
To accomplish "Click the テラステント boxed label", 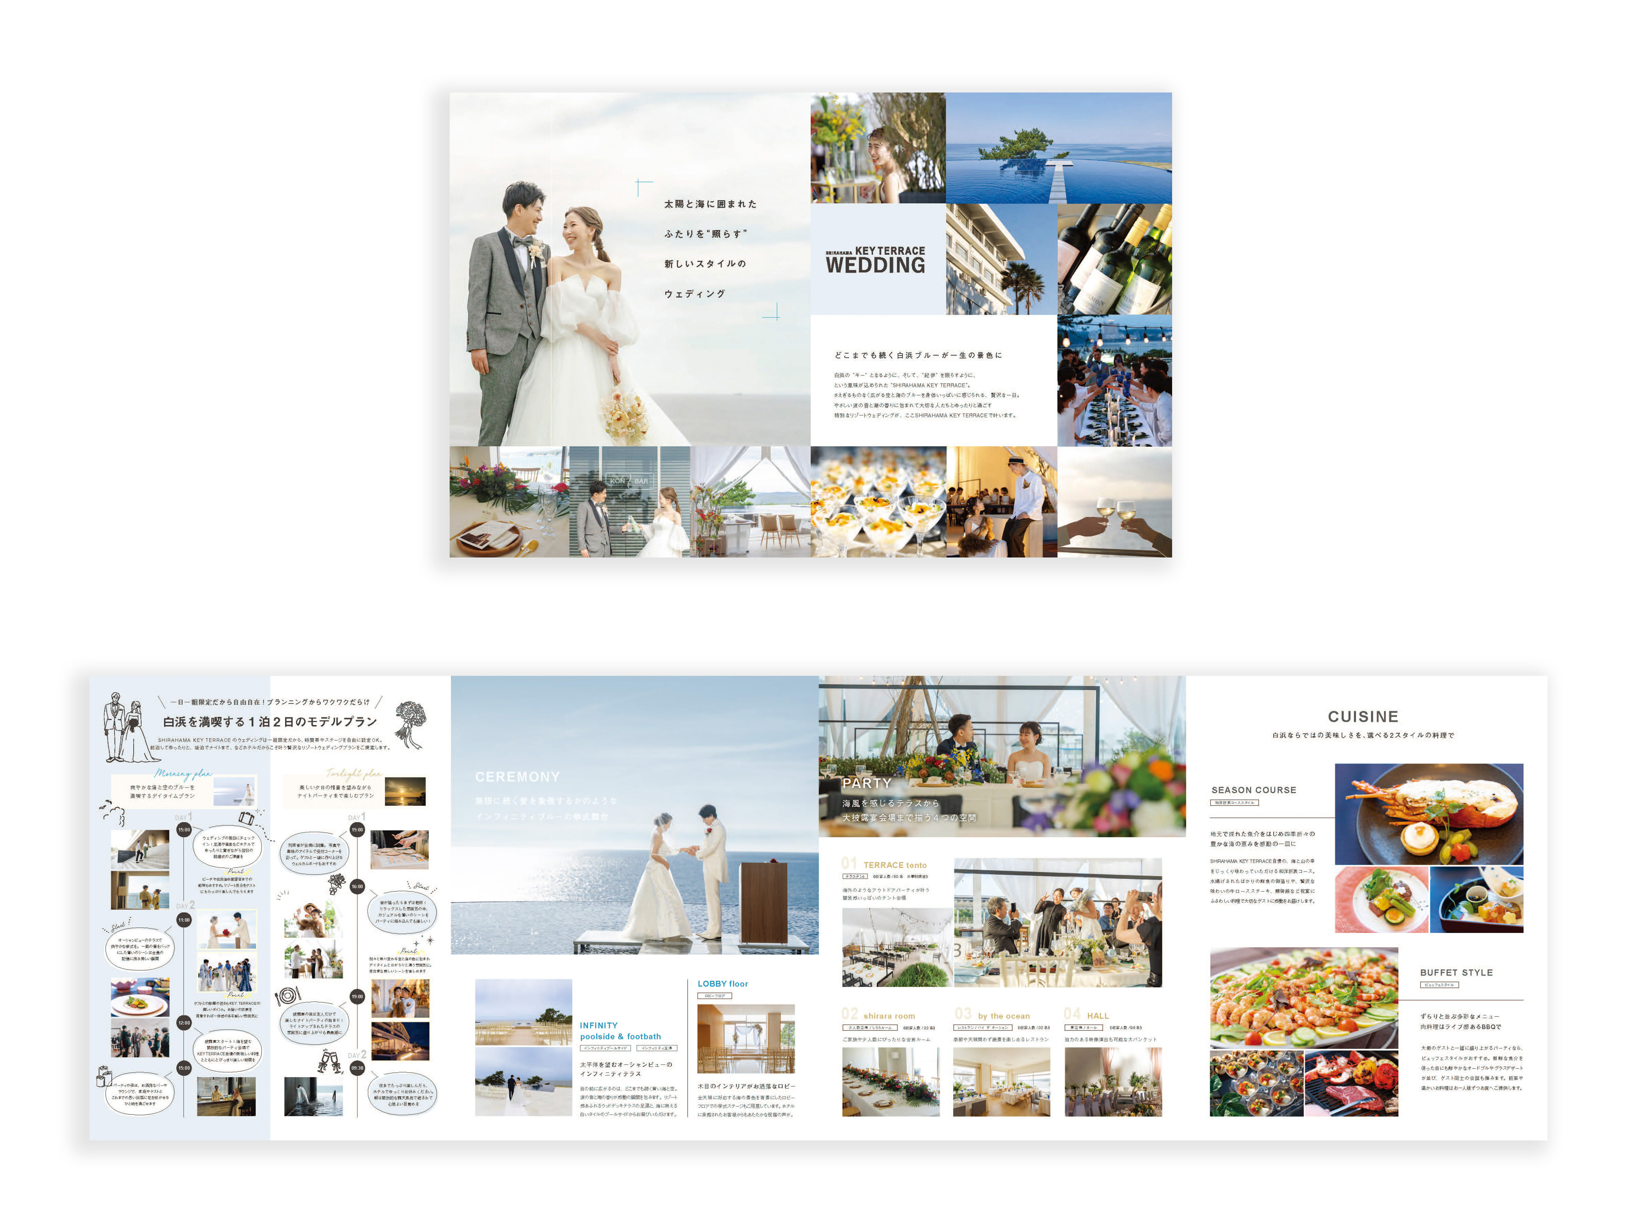I will [855, 876].
